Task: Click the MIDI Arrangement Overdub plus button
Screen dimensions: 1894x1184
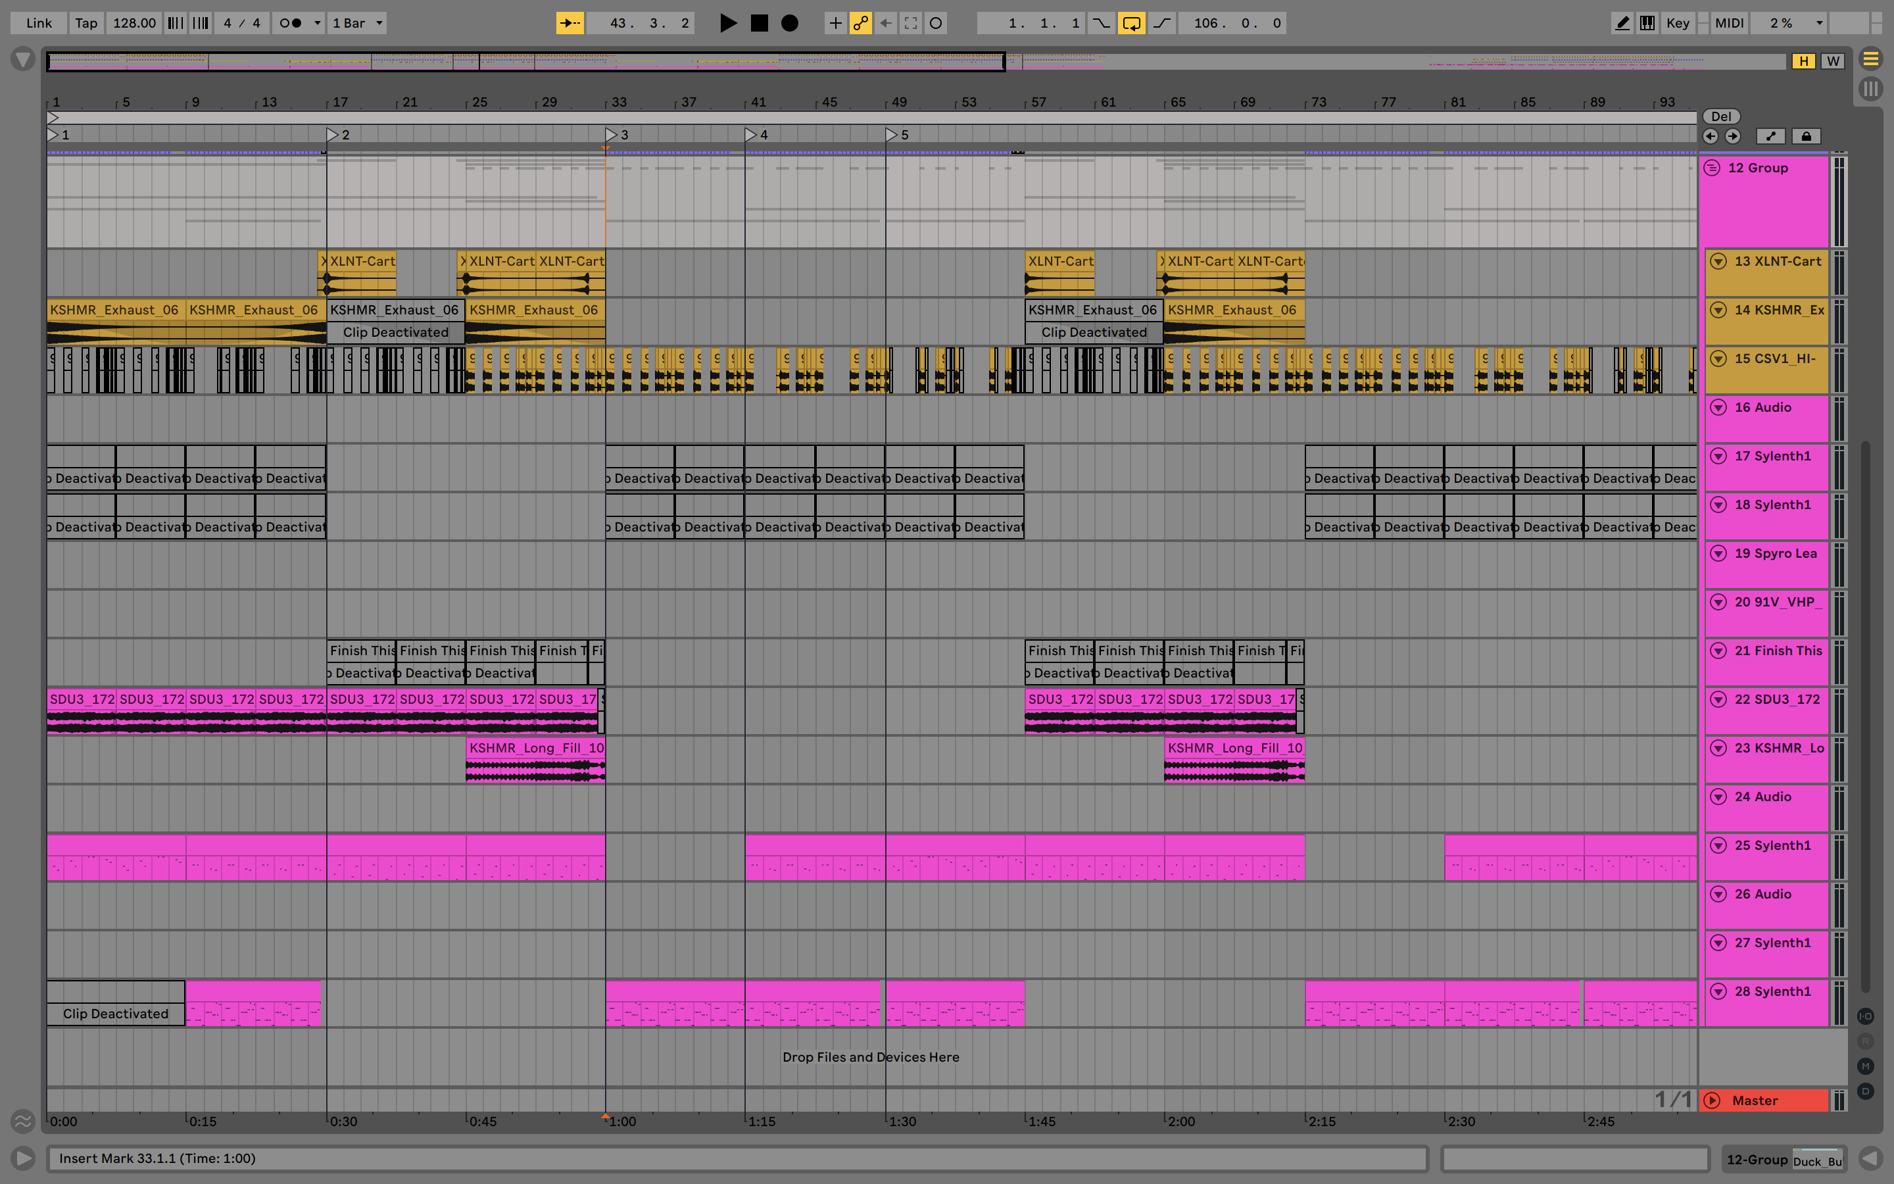Action: [835, 23]
